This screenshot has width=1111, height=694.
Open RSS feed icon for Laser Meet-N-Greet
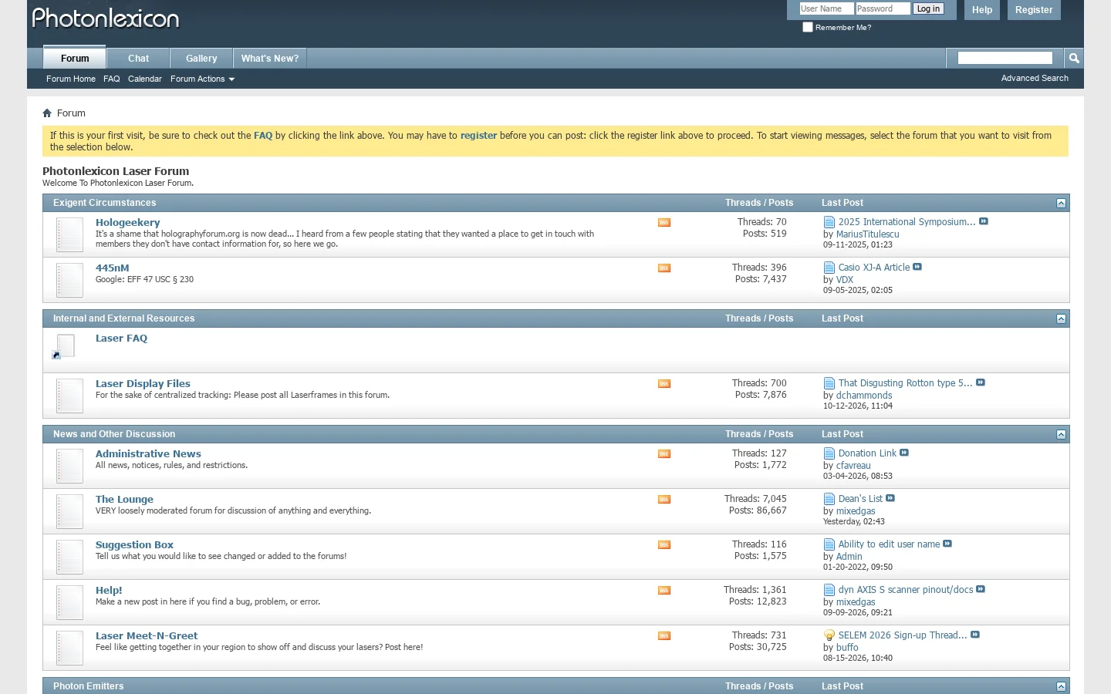pos(664,636)
